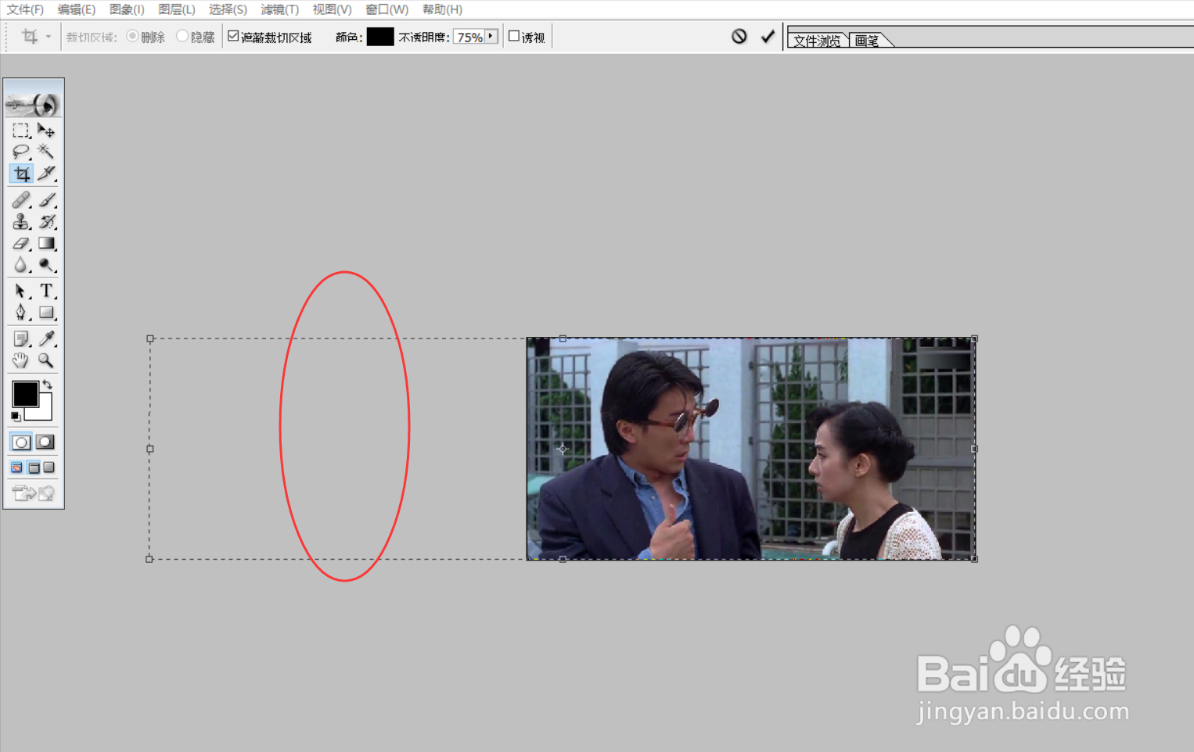The image size is (1194, 752).
Task: Switch to the 文件浏览 tab
Action: coord(818,41)
